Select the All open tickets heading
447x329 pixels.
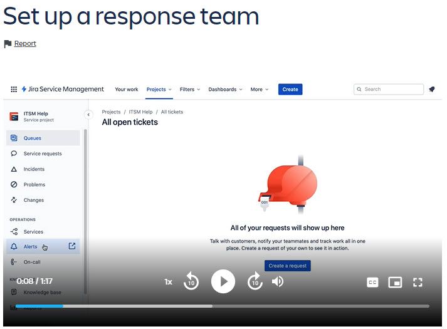point(130,122)
